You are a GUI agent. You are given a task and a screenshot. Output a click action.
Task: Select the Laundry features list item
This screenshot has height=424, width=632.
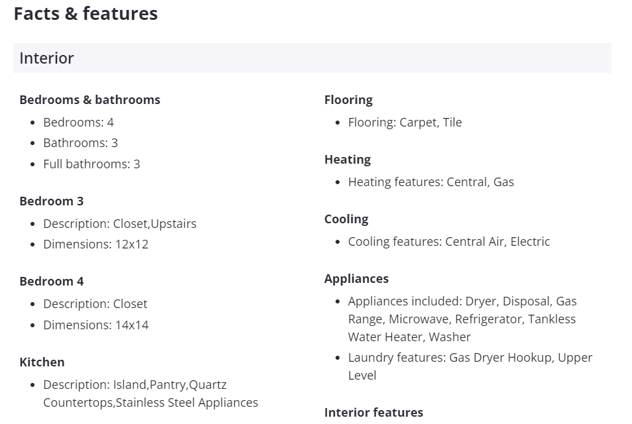tap(470, 366)
